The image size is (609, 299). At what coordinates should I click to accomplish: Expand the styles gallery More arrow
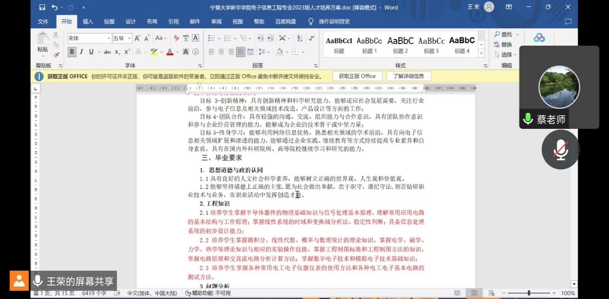coord(481,54)
